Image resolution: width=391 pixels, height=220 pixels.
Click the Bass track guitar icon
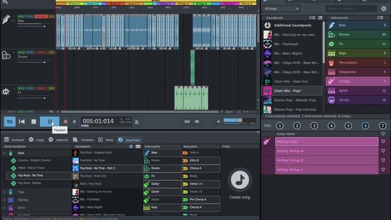click(6, 19)
